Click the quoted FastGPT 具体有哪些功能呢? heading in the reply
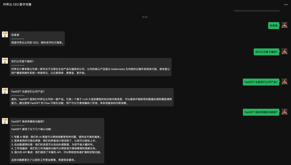 [x=28, y=122]
